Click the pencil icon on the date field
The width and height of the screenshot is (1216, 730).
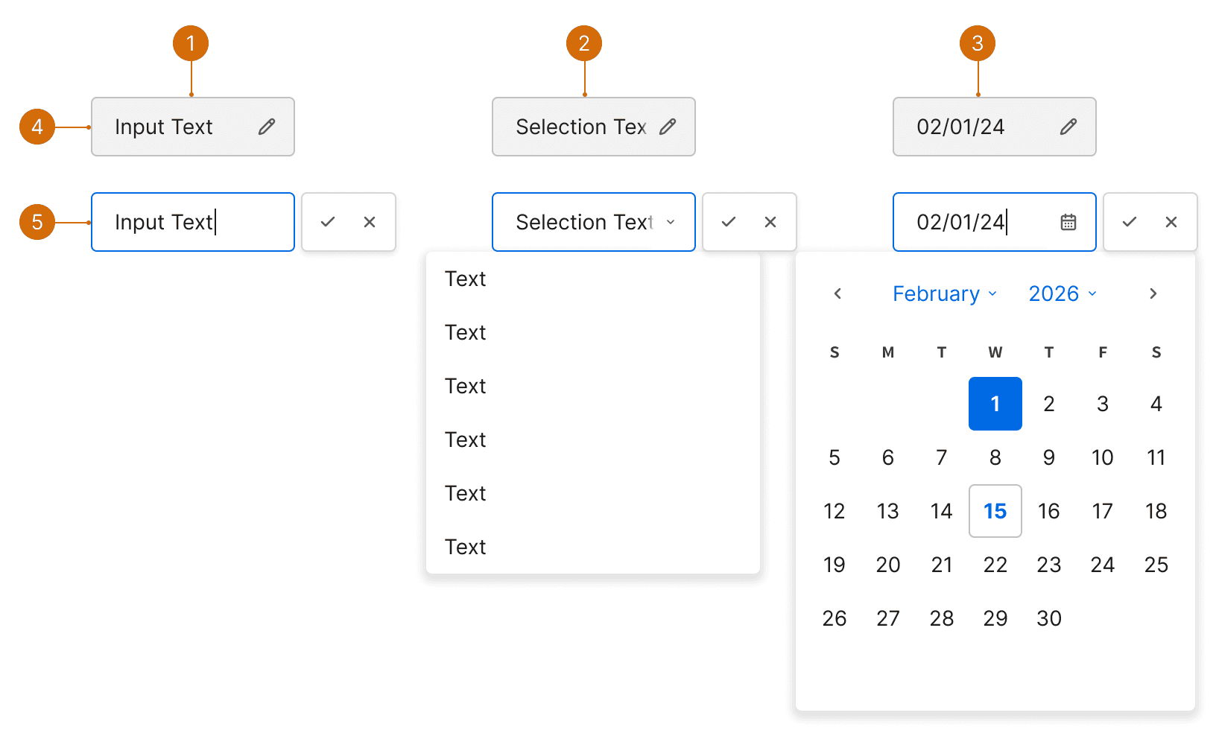pos(1068,127)
